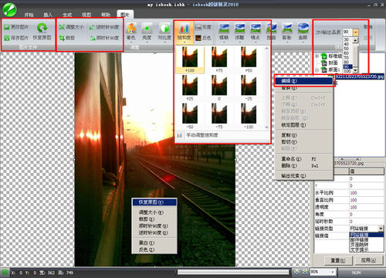Viewport: 386px width, 278px height.
Task: Apply the 灰度 grayscale effect
Action: (x=203, y=27)
